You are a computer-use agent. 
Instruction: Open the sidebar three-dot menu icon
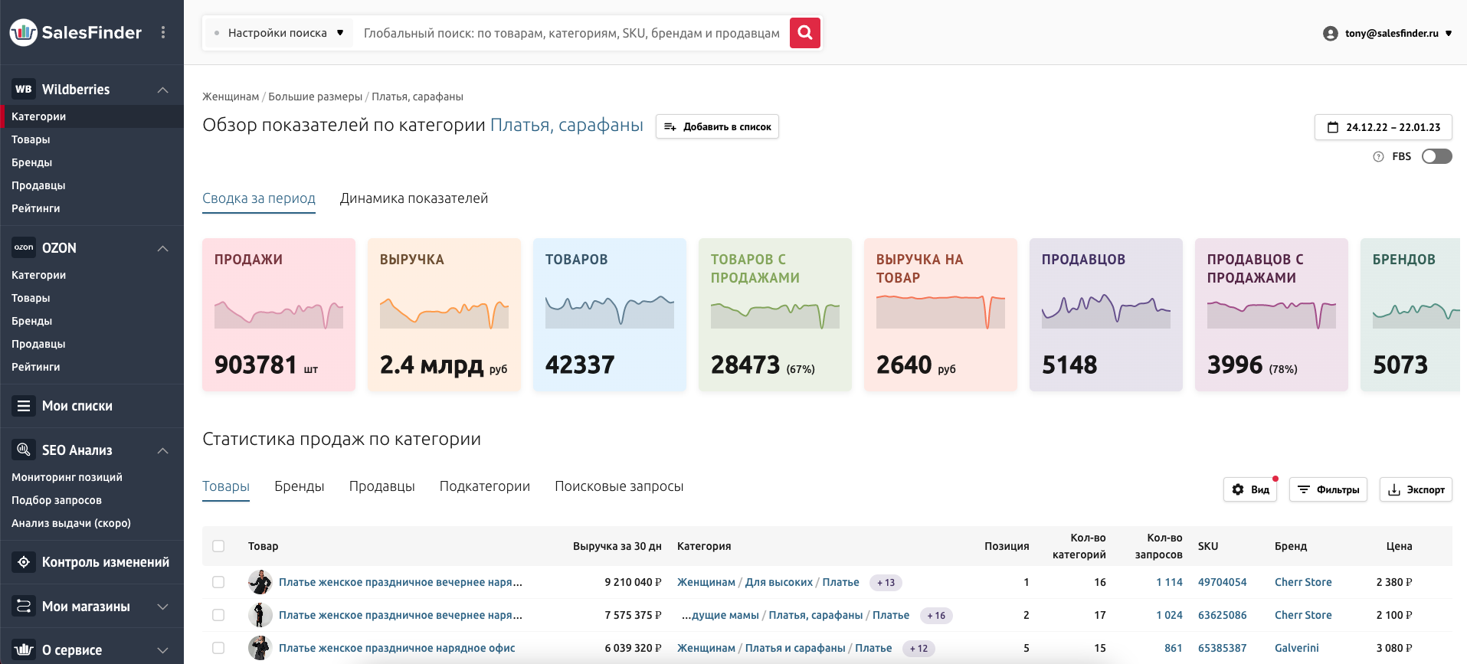pyautogui.click(x=163, y=32)
